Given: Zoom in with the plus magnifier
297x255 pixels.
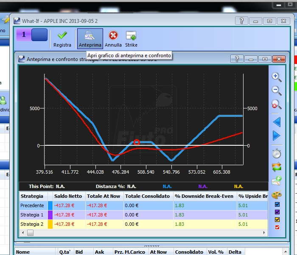Looking at the screenshot, I should 277,77.
